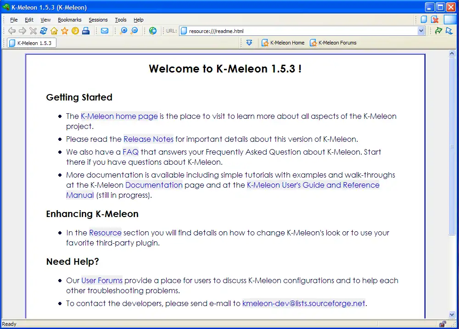
Task: Toggle image blocking with the red X icon
Action: pos(435,20)
